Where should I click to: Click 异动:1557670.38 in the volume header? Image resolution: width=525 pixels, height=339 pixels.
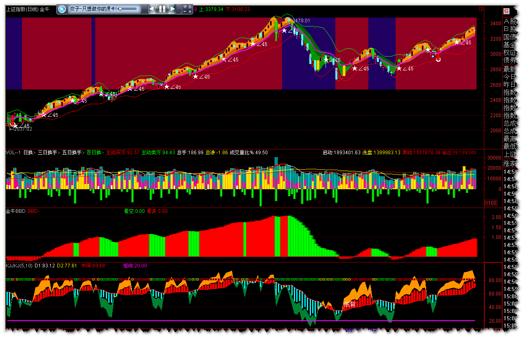(x=421, y=153)
